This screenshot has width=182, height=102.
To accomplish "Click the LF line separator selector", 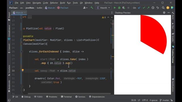I will point(139,100).
